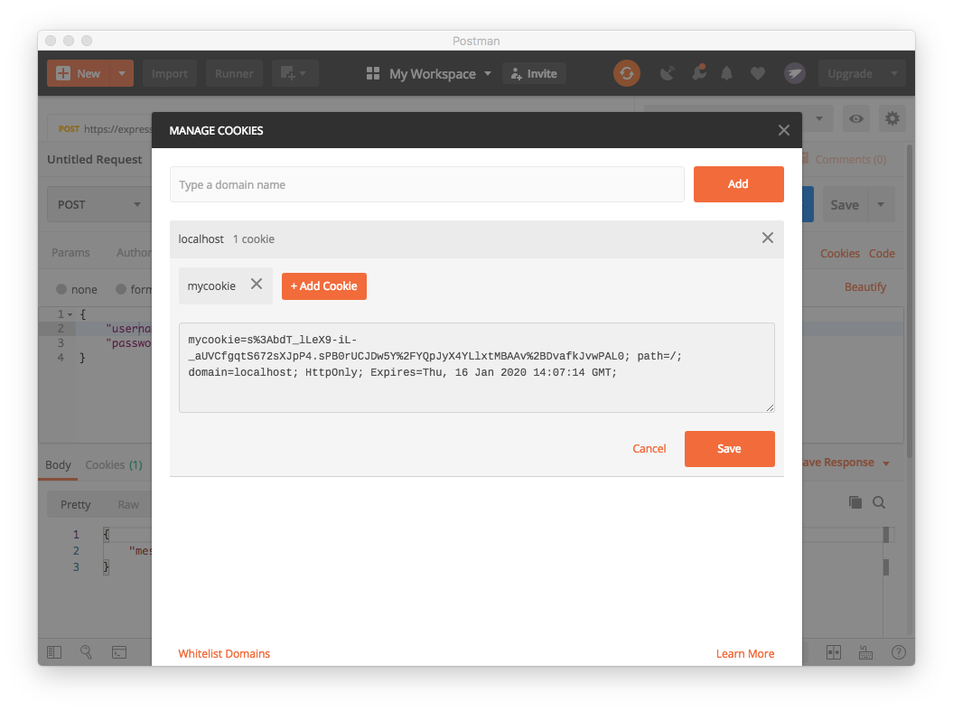
Task: Toggle the sidebar visibility
Action: pyautogui.click(x=53, y=652)
